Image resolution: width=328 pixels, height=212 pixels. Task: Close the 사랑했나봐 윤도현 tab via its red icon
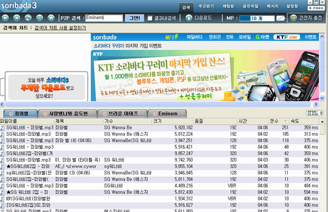point(45,114)
